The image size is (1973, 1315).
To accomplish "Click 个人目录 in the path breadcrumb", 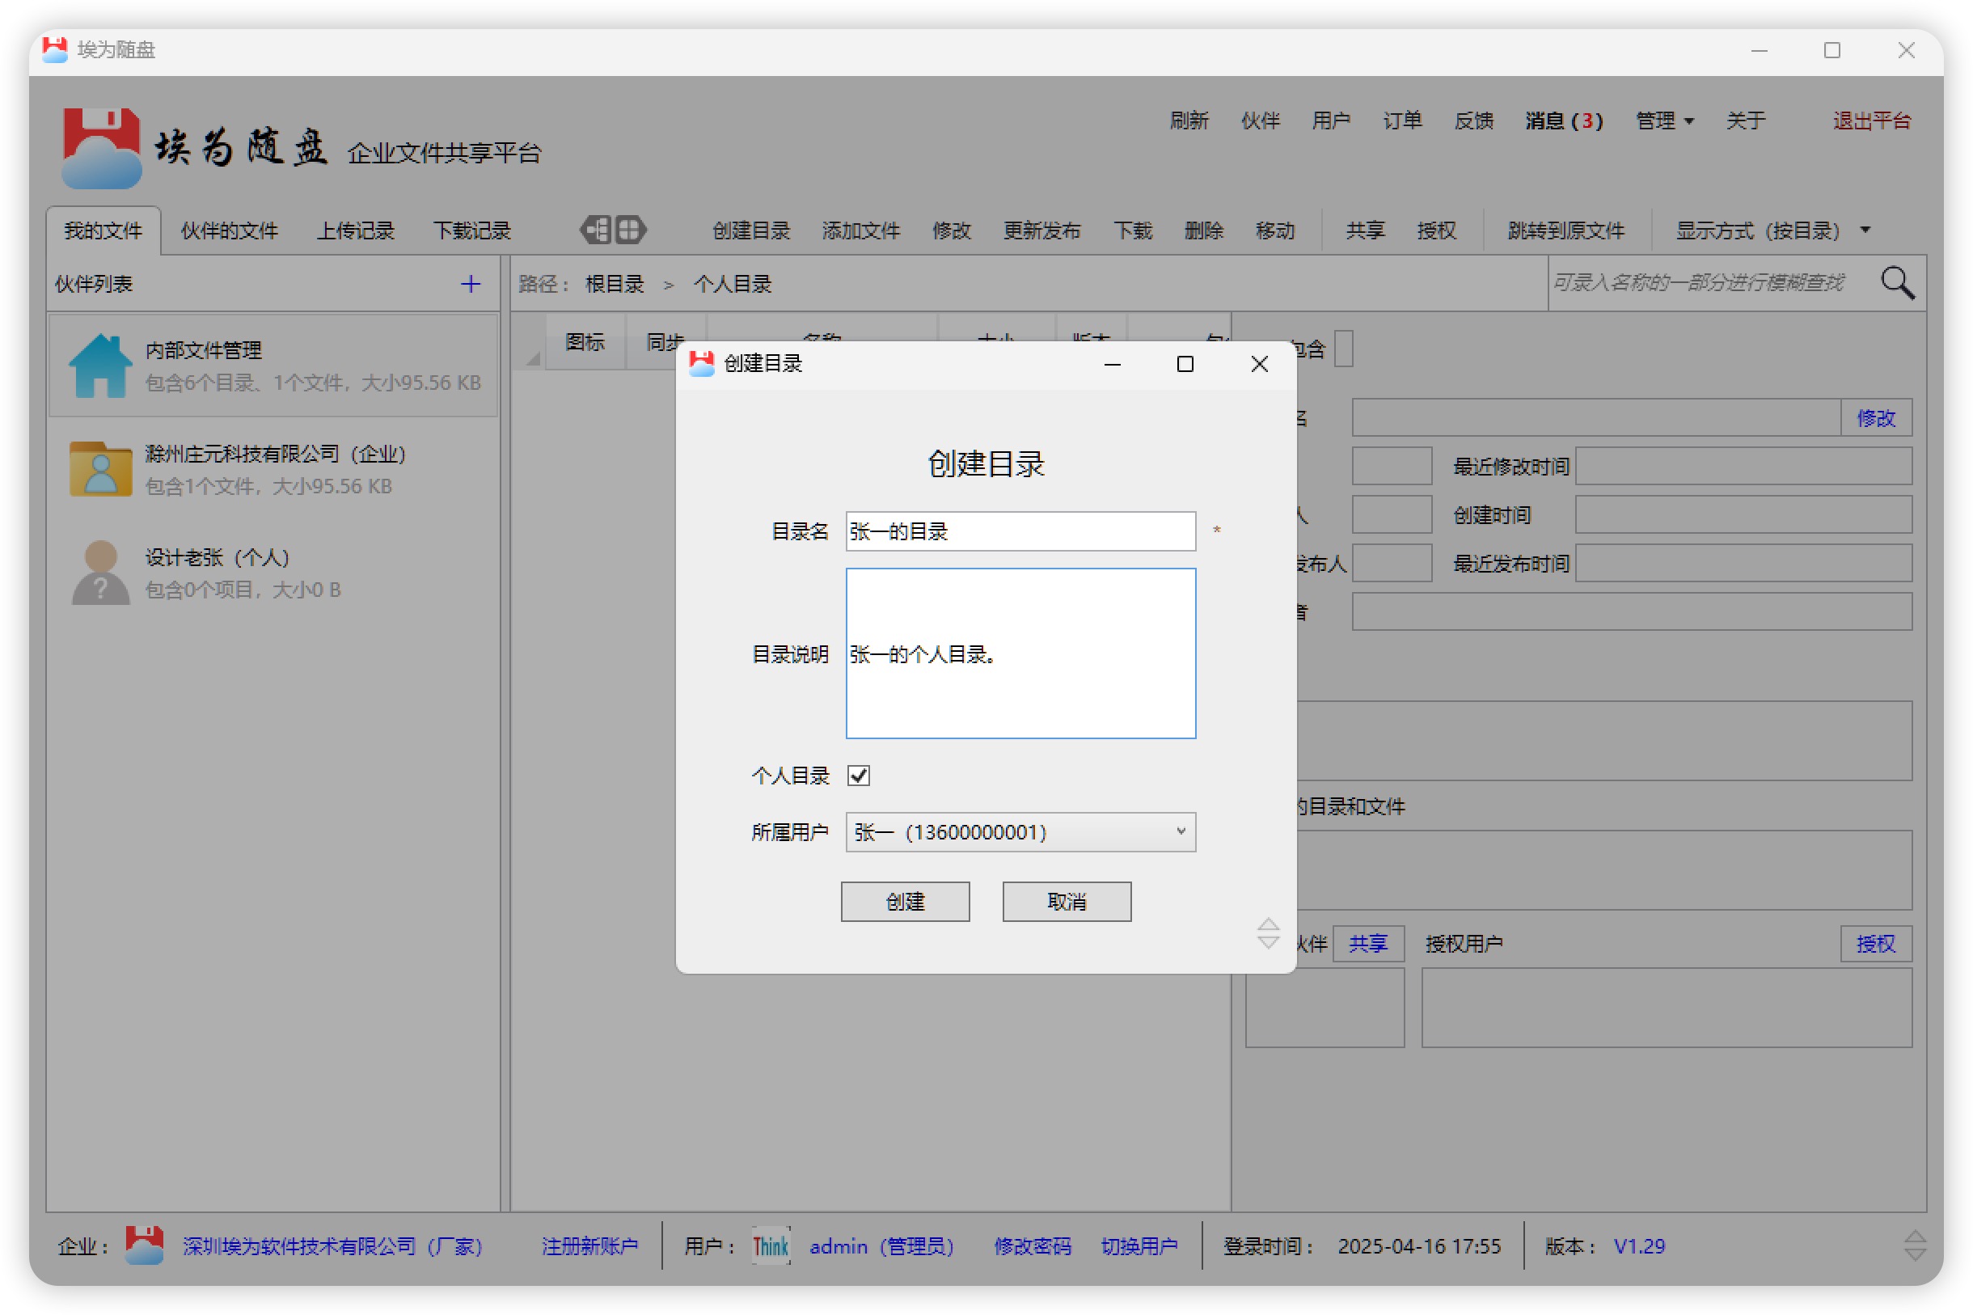I will tap(732, 285).
